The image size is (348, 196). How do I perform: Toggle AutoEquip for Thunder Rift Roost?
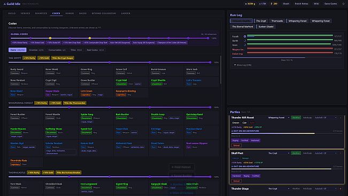pos(307,118)
